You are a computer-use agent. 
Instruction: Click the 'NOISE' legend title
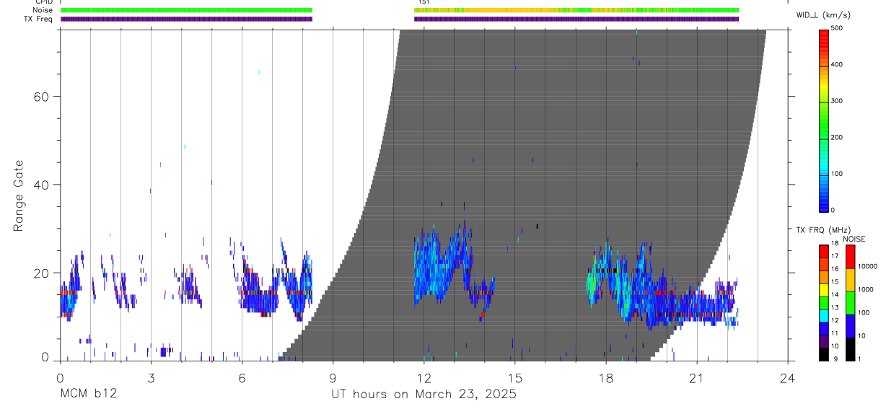point(854,239)
